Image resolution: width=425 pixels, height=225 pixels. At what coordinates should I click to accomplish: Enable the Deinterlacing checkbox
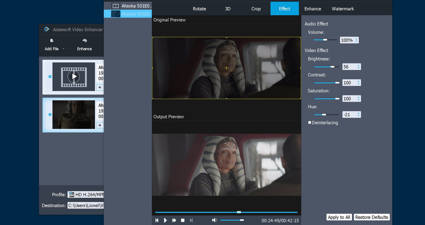click(x=310, y=123)
